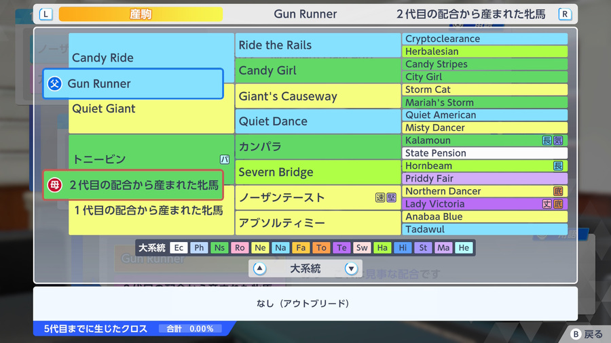Click the L shoulder button icon
Viewport: 611px width, 343px height.
coord(46,14)
